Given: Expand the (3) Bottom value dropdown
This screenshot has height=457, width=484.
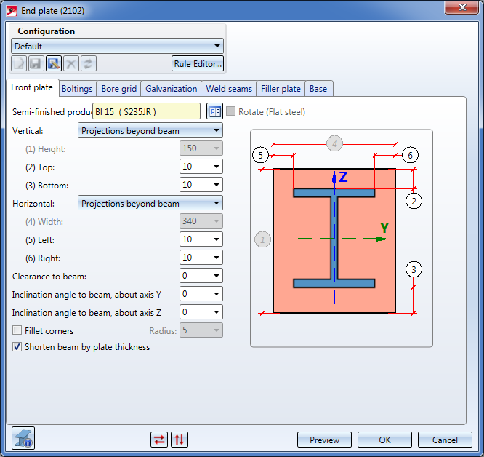Looking at the screenshot, I should point(217,185).
